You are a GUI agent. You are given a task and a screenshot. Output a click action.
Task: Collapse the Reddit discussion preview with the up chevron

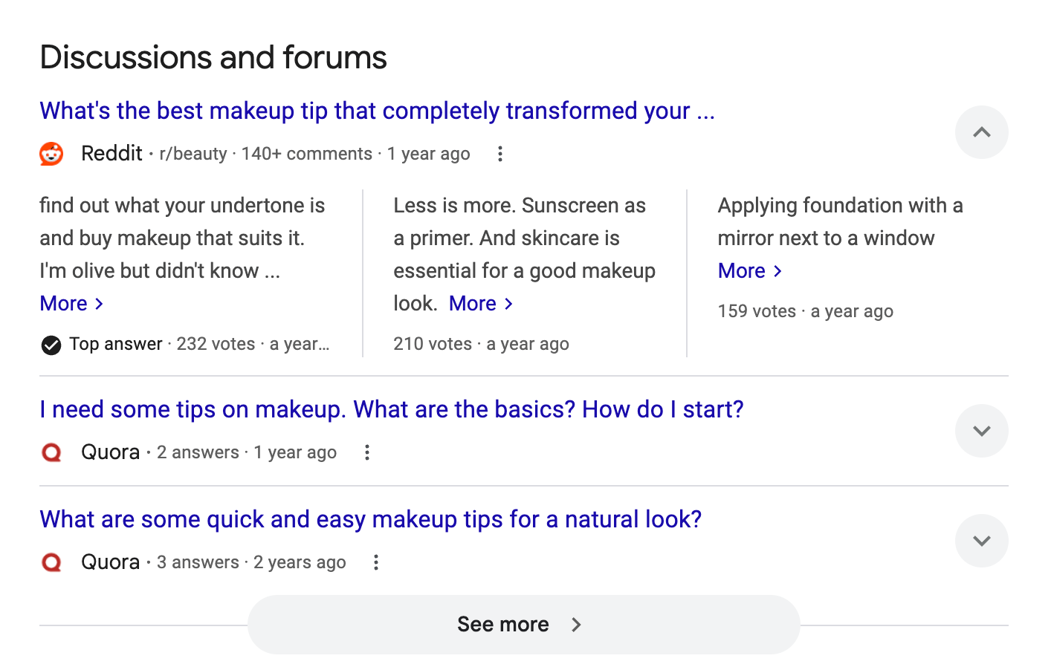point(981,132)
